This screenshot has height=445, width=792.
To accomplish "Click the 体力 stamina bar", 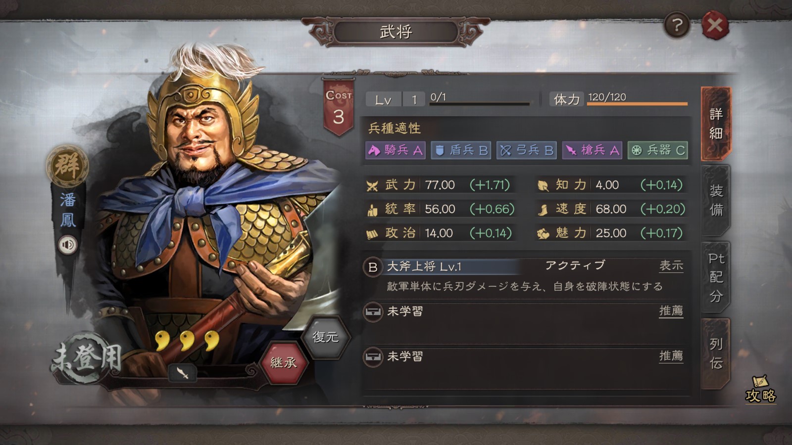I will [x=637, y=103].
